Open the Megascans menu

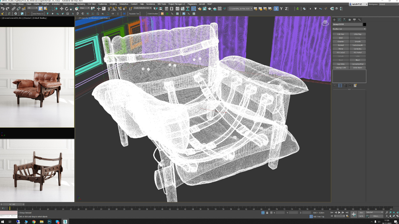coord(192,4)
